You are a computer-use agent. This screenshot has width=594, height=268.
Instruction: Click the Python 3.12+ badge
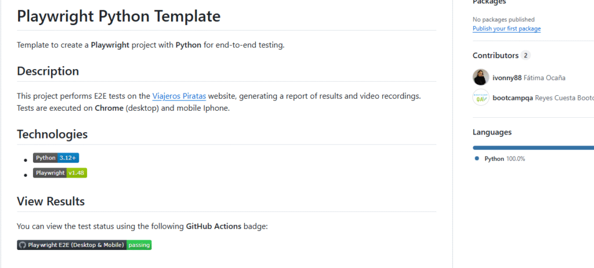point(56,158)
